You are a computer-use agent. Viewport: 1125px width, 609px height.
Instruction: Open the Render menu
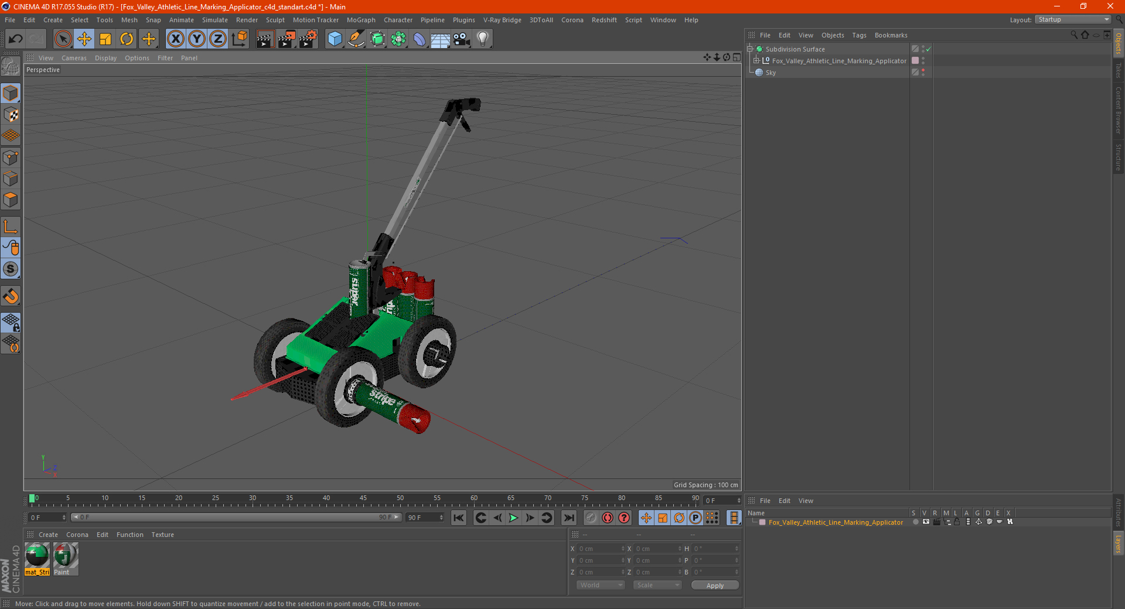point(247,20)
